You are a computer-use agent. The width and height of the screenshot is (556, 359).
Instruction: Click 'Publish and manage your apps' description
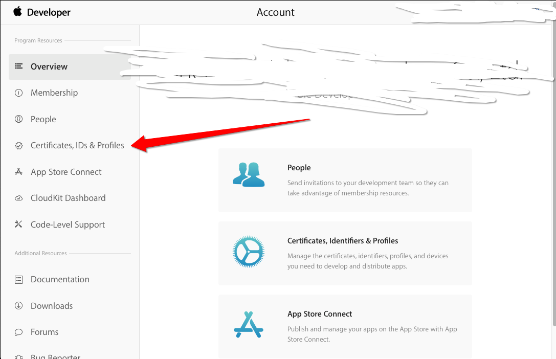(372, 334)
